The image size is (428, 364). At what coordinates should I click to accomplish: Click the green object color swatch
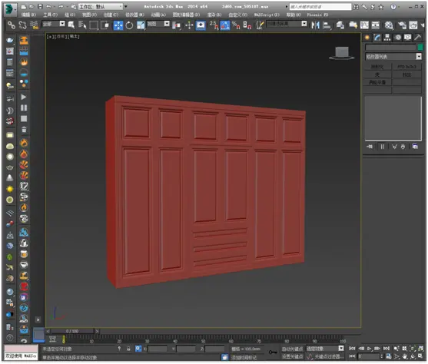[420, 47]
